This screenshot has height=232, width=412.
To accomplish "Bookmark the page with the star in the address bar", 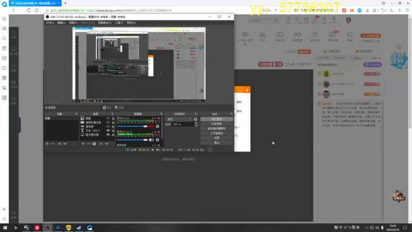I will tap(47, 10).
